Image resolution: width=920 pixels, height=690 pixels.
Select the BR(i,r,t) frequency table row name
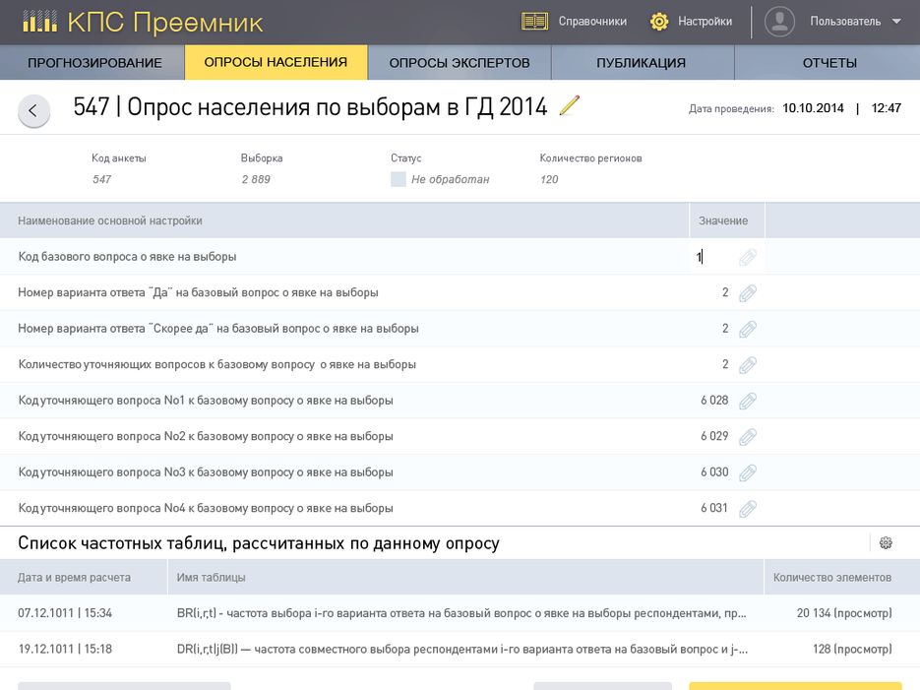(461, 613)
